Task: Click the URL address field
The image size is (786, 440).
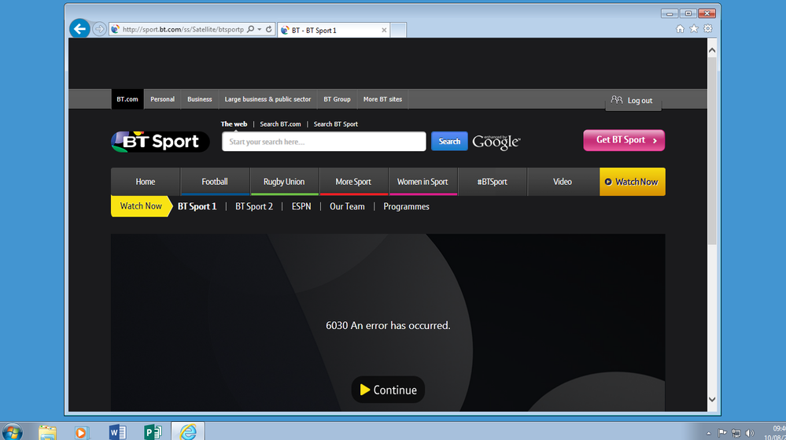Action: [x=183, y=29]
